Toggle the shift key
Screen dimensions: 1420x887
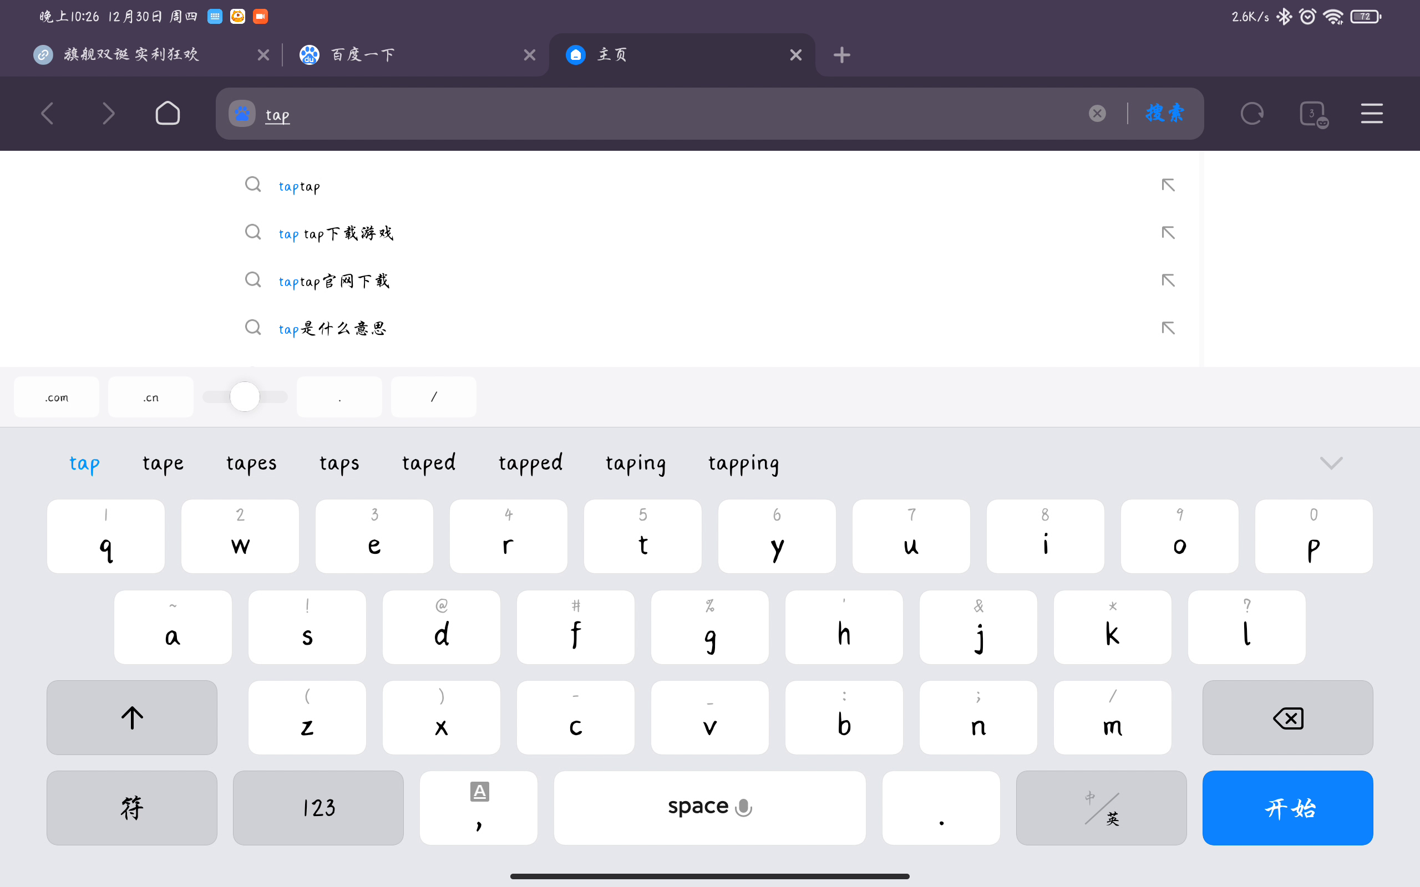point(132,717)
